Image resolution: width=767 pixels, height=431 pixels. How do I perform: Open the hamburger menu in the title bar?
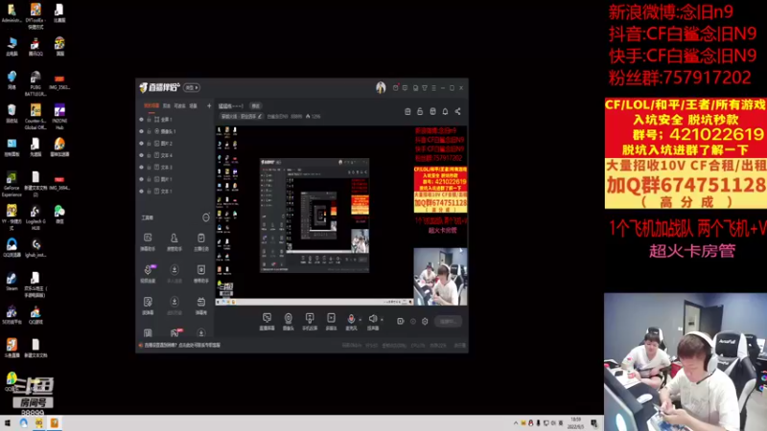[x=433, y=88]
